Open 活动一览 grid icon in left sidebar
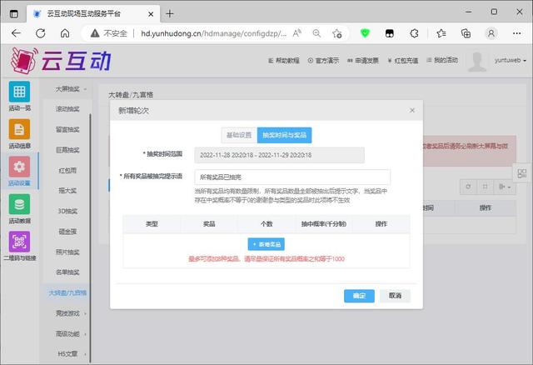533x365 pixels. pyautogui.click(x=19, y=92)
